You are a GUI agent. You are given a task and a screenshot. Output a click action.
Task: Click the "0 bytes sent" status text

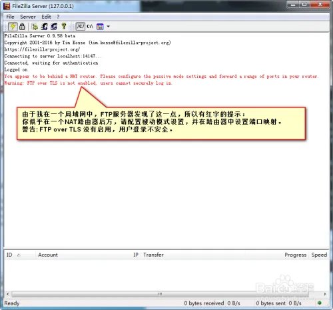[271, 303]
